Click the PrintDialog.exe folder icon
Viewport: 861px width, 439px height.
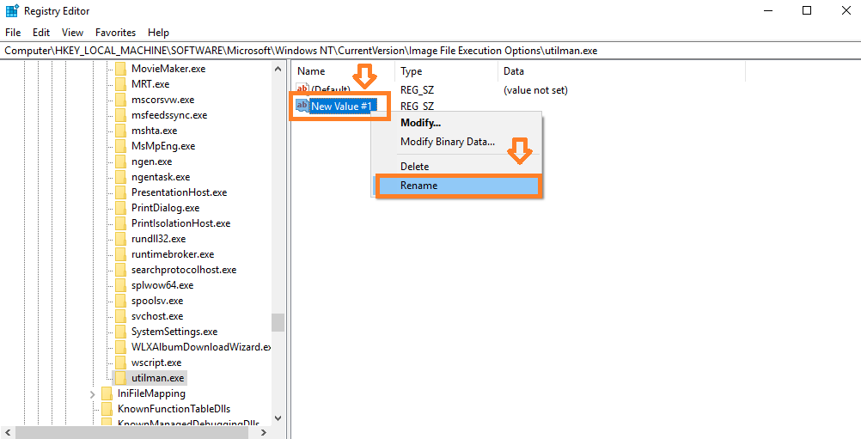tap(120, 207)
